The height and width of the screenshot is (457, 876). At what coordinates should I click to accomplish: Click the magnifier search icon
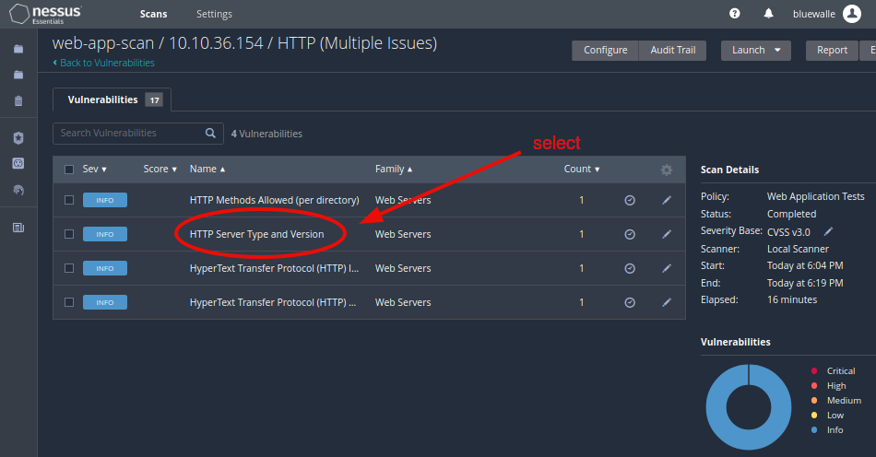(x=210, y=133)
